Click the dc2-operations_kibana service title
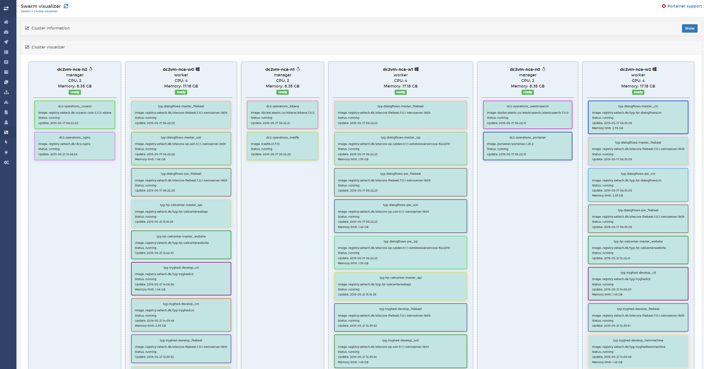The image size is (704, 369). click(x=283, y=106)
